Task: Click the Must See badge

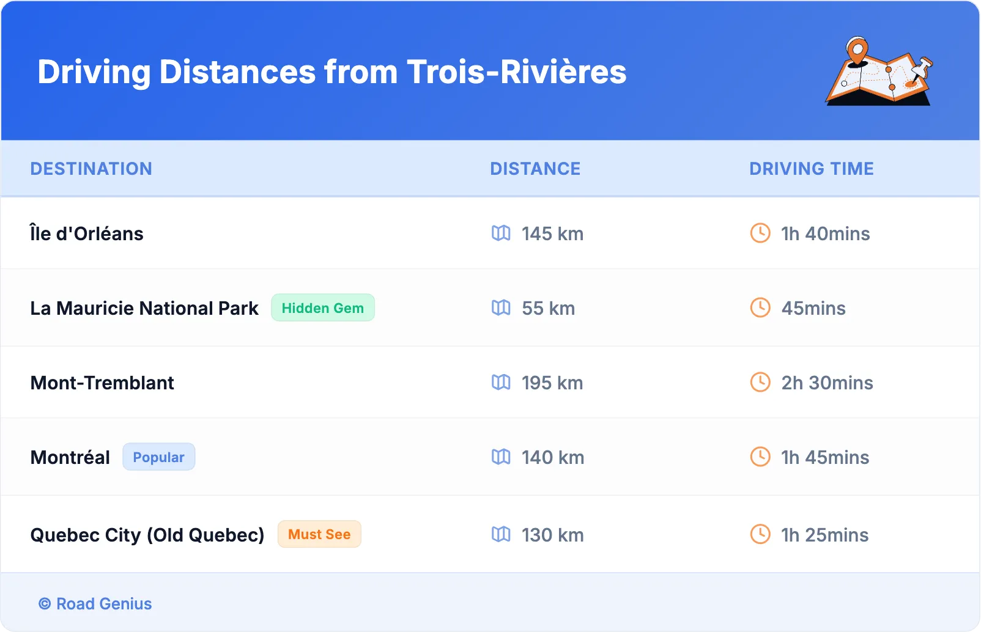Action: pos(319,534)
